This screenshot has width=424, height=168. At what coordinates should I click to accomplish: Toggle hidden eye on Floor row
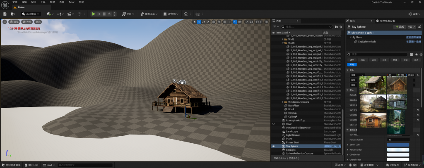(273, 124)
